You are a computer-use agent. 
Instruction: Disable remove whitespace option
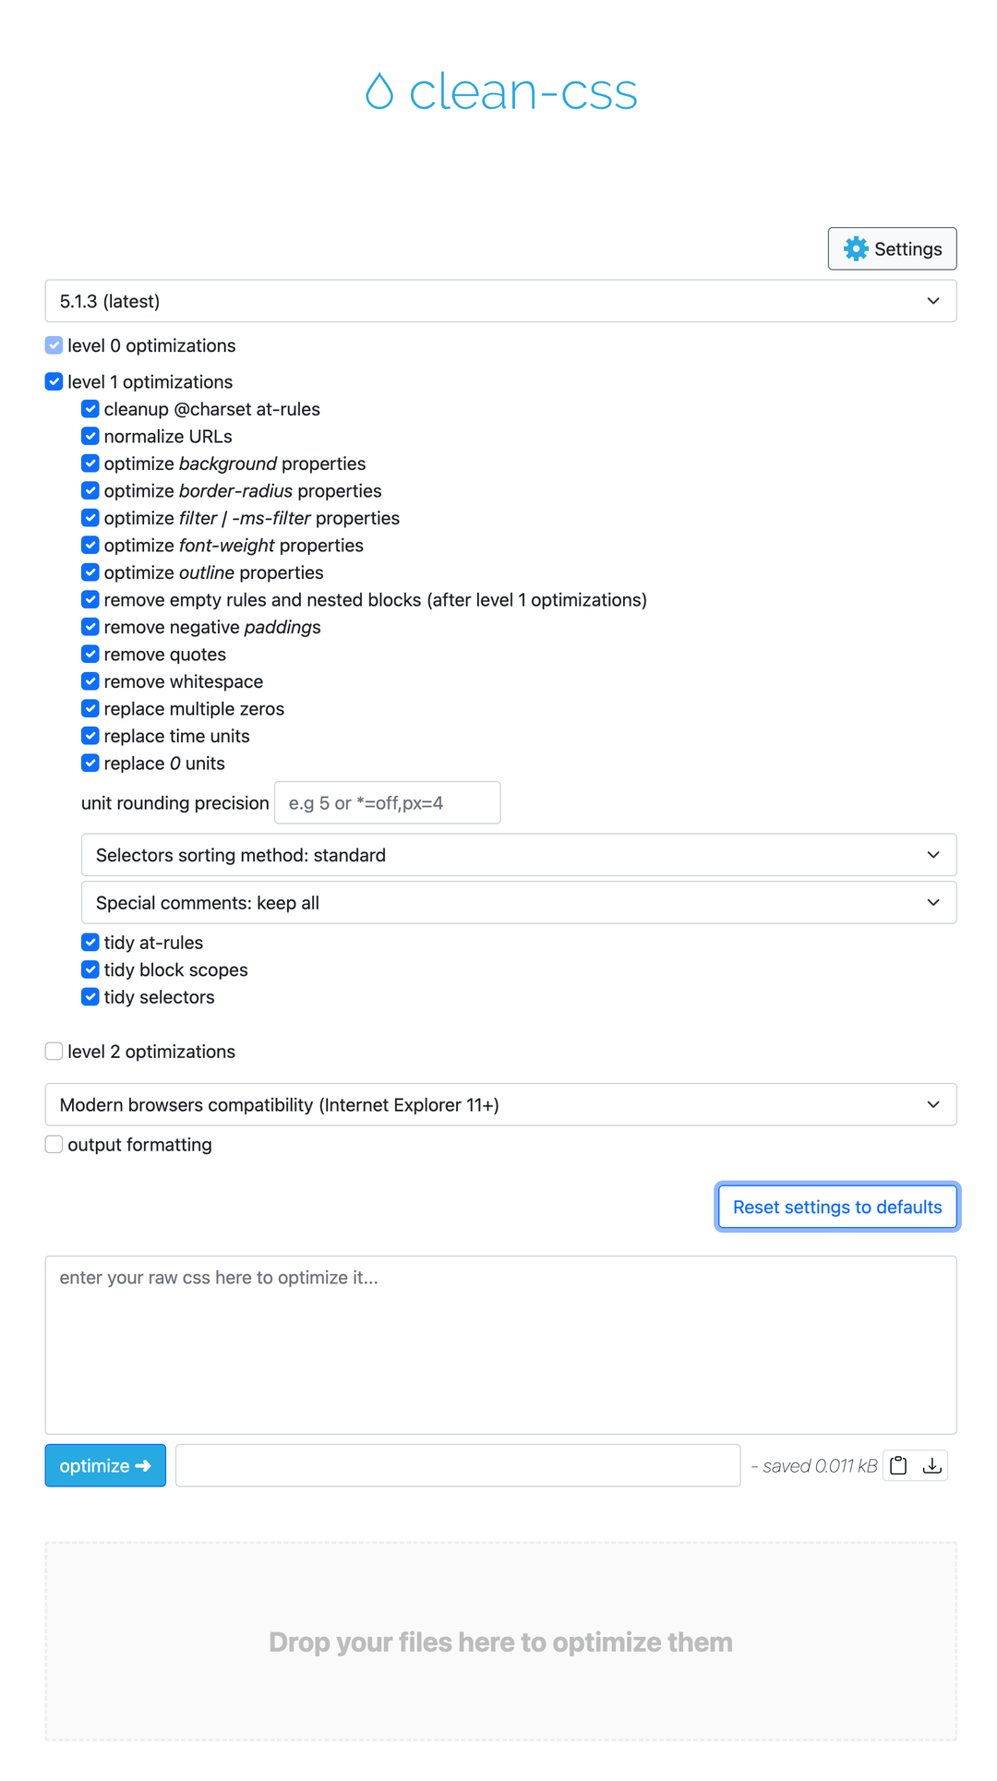click(x=90, y=681)
